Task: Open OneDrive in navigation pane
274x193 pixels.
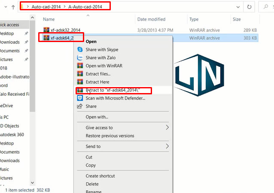Action: [6, 106]
